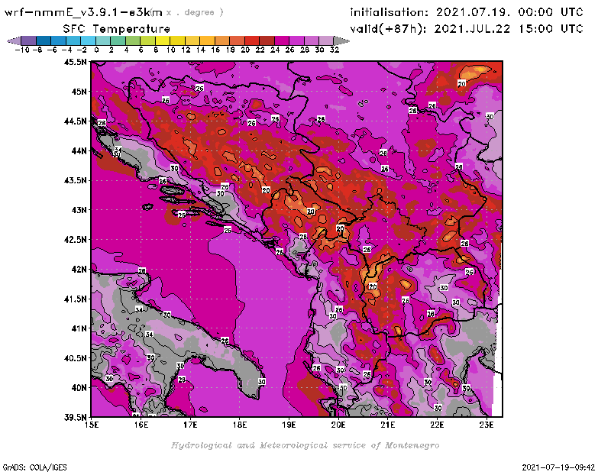Screen dimensions: 611x472
Task: Click the 12 to 14 legend swatch
Action: tap(192, 40)
